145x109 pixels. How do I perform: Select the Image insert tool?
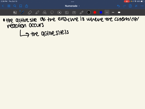tap(67, 12)
